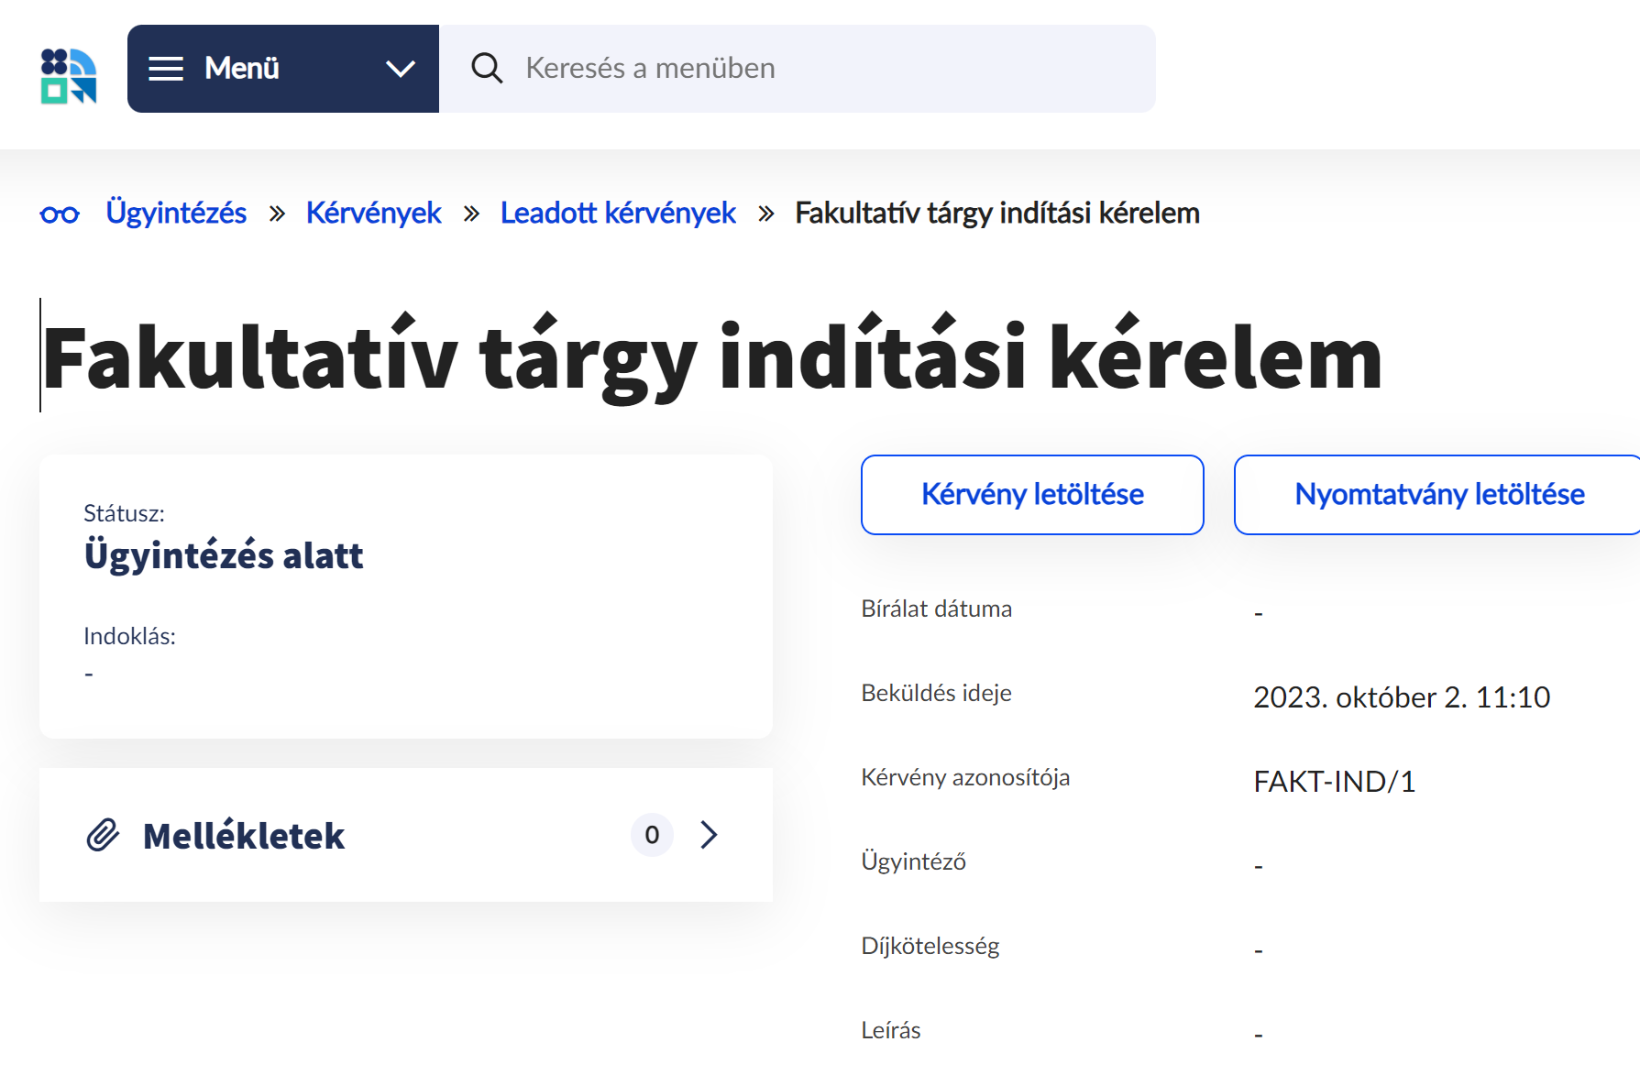Open the hamburger Menü icon

coord(166,69)
